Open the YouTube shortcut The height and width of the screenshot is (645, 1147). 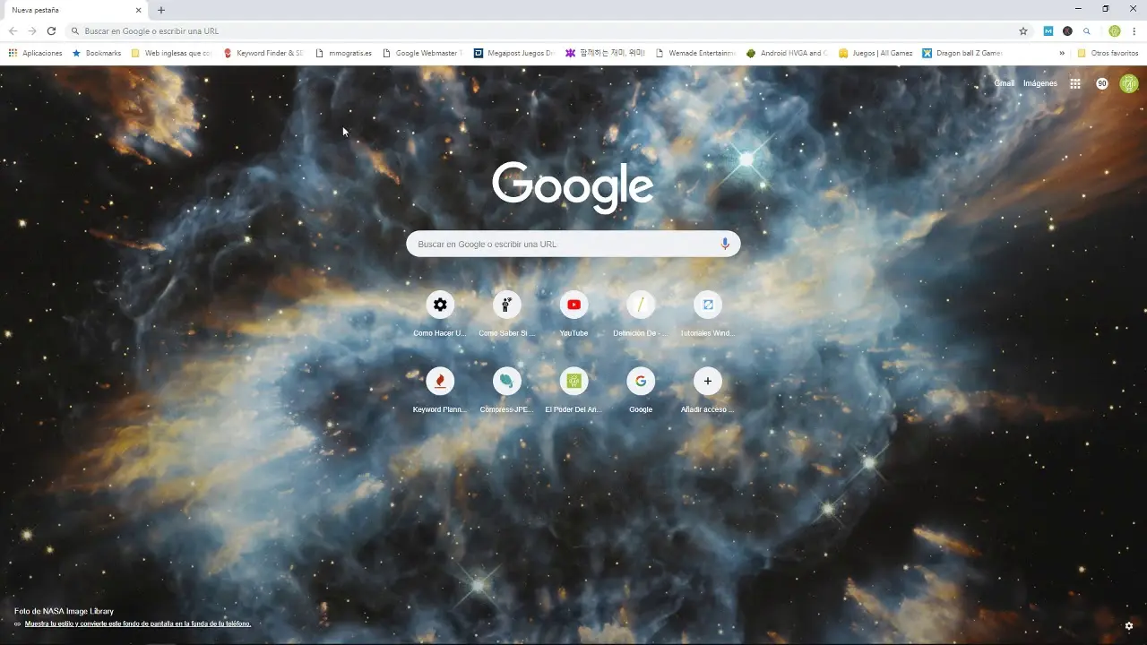pos(573,314)
